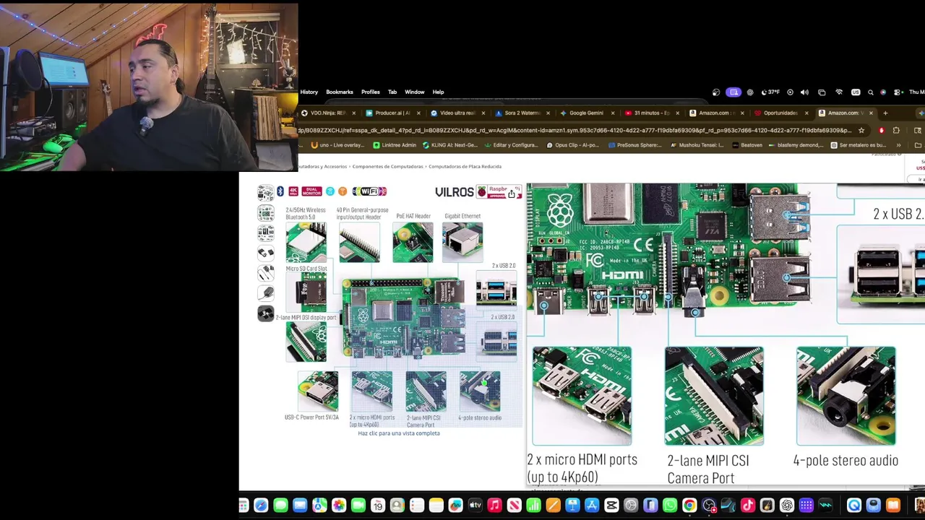Open the 'uno - Live overlay' bookmark

coord(337,145)
